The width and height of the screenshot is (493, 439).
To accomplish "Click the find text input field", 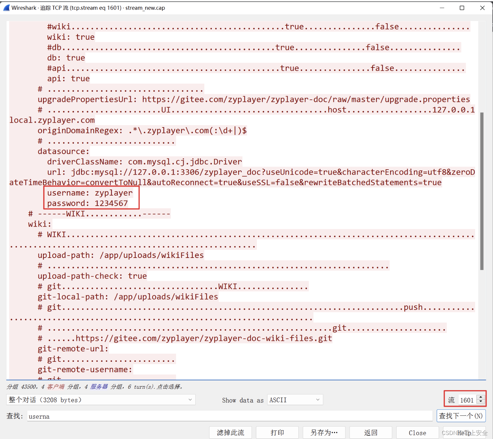I will coord(230,416).
